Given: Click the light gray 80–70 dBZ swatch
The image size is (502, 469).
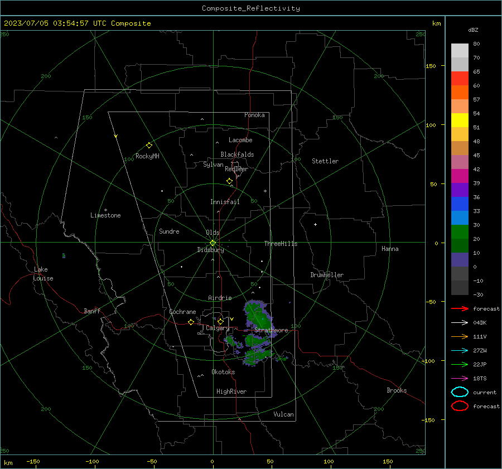Looking at the screenshot, I should pyautogui.click(x=460, y=51).
